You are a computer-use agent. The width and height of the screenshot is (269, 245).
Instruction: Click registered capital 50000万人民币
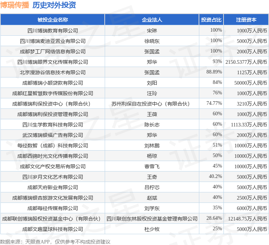pos(251,83)
